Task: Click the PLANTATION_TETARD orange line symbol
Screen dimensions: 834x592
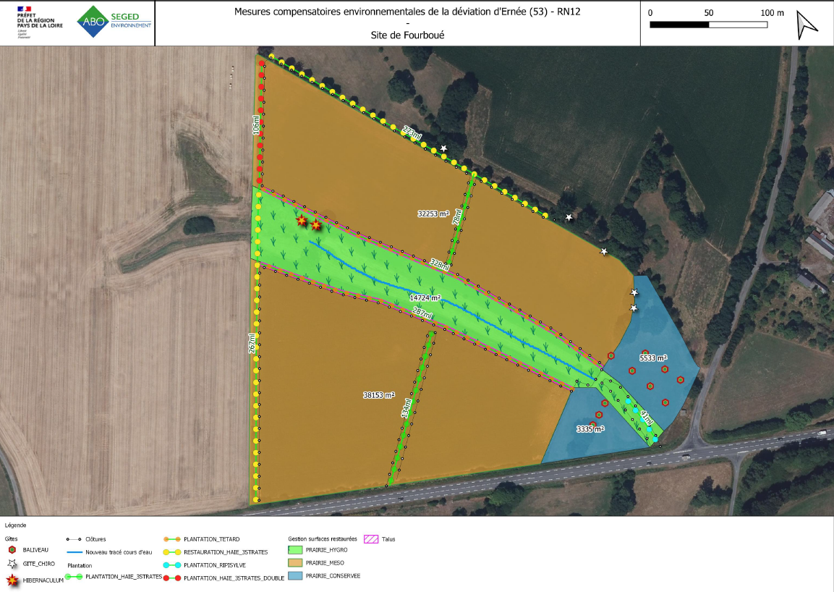Action: pos(171,539)
